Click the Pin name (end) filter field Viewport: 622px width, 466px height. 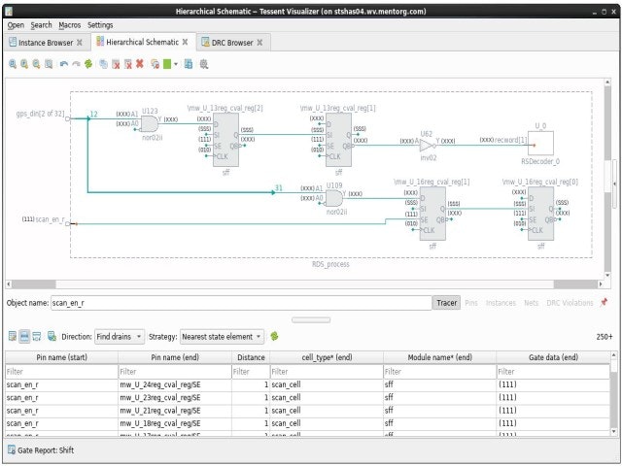175,372
